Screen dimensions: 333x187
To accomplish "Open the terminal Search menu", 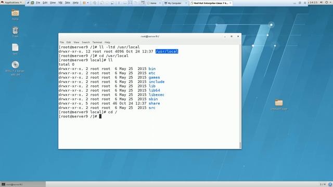I will click(x=86, y=42).
